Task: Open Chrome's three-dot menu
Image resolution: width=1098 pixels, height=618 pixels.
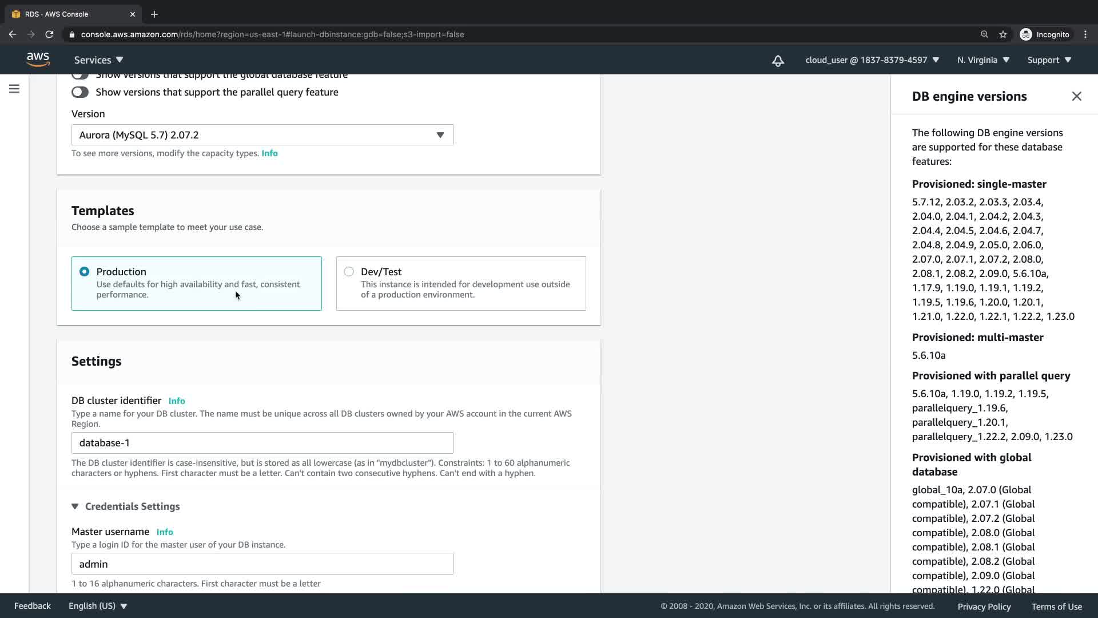Action: 1085,34
